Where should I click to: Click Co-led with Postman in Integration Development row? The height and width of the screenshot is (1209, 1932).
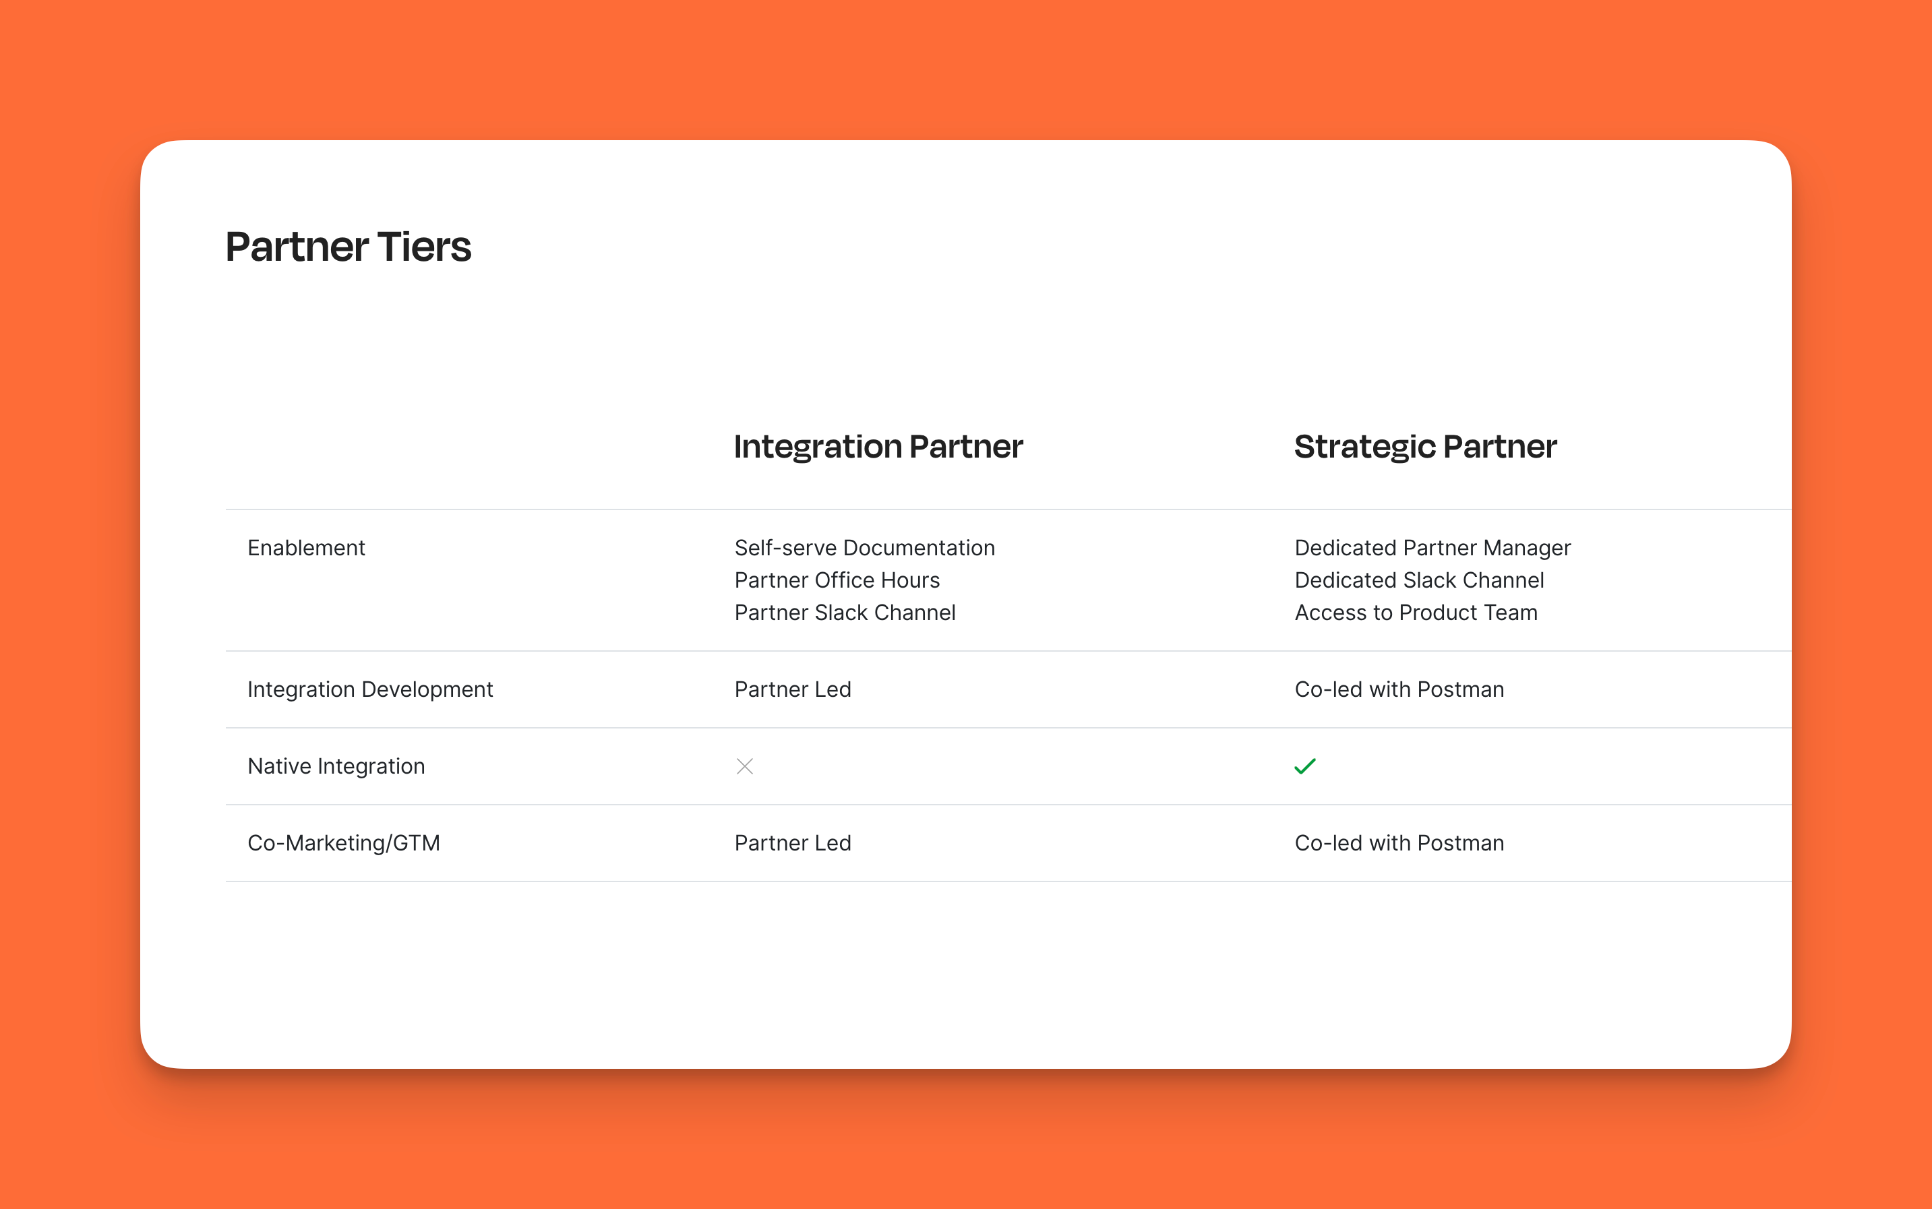1399,689
